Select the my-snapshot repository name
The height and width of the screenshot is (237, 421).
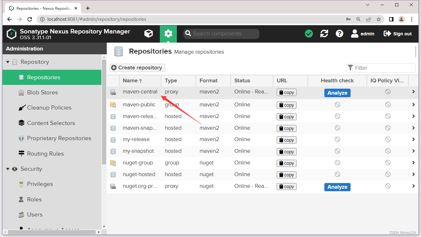click(x=138, y=151)
